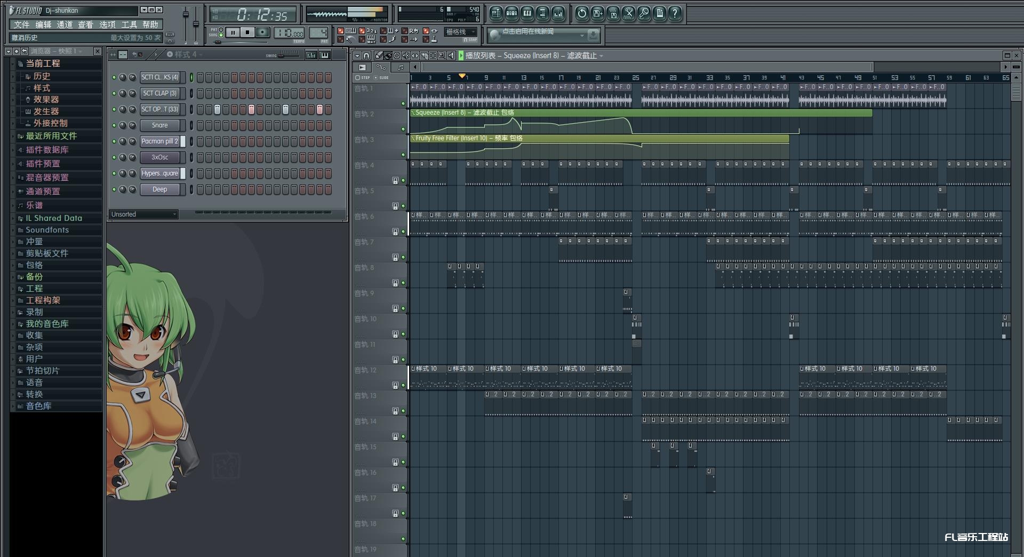Open the mixer view button
The height and width of the screenshot is (557, 1024).
[558, 13]
